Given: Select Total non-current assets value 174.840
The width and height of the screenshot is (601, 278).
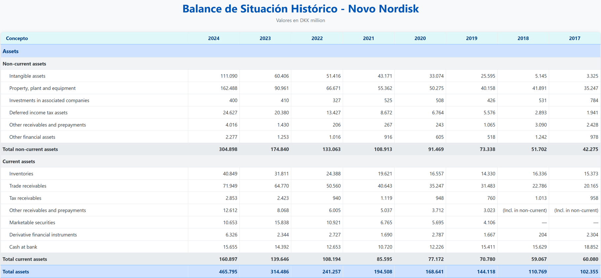Looking at the screenshot, I should (280, 149).
